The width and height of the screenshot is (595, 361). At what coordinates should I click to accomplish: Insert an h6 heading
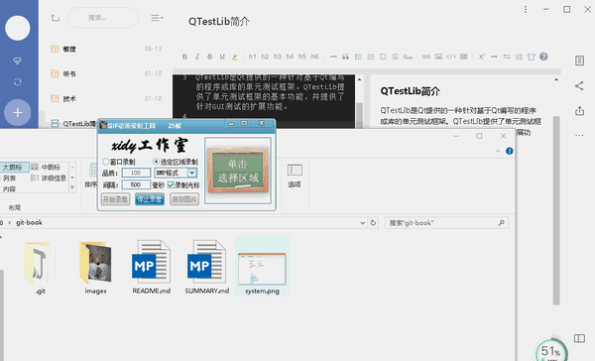pos(315,57)
